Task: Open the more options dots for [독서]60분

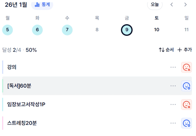Action: tap(173, 86)
